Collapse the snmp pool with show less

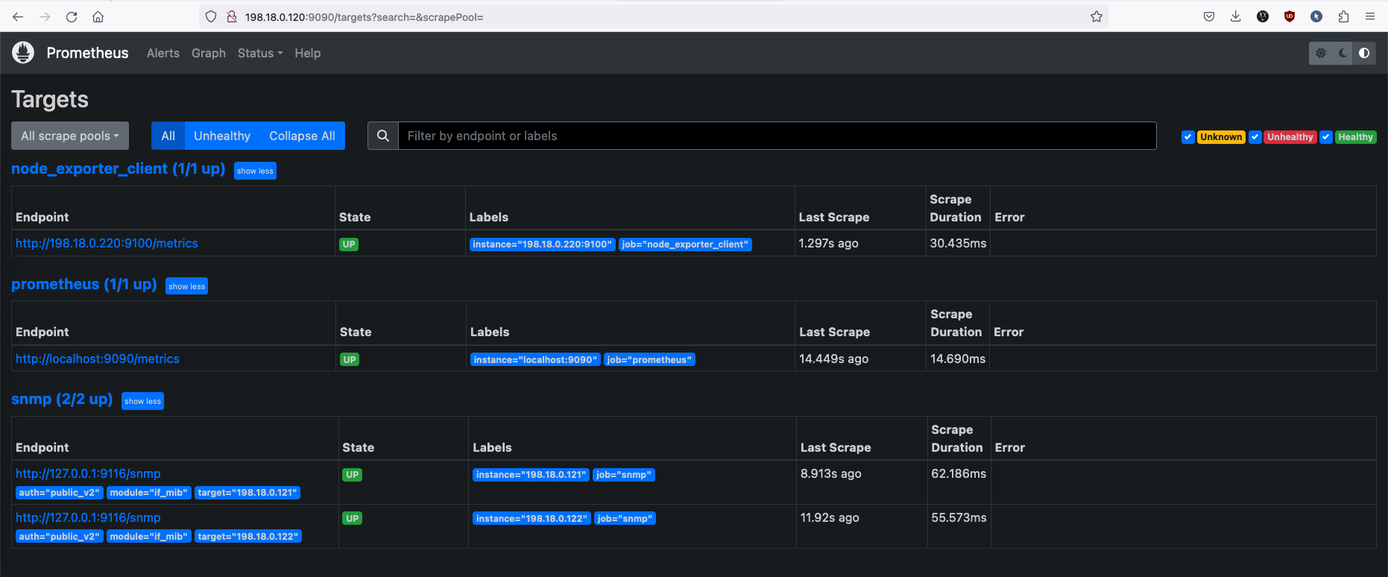pos(142,401)
